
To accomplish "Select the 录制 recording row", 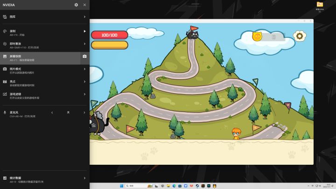I will 45,33.
